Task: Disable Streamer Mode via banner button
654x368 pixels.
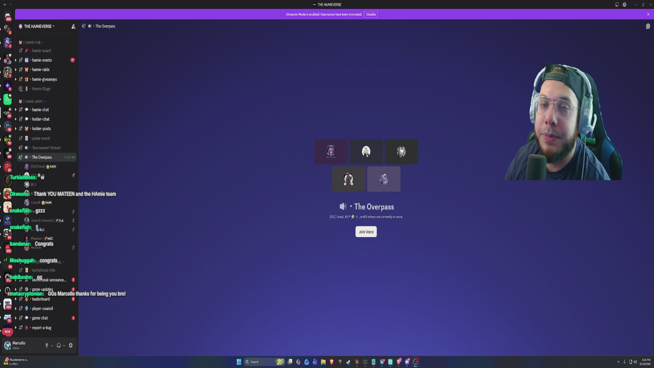Action: point(371,14)
